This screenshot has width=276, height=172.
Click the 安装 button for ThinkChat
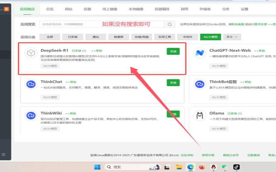[173, 82]
